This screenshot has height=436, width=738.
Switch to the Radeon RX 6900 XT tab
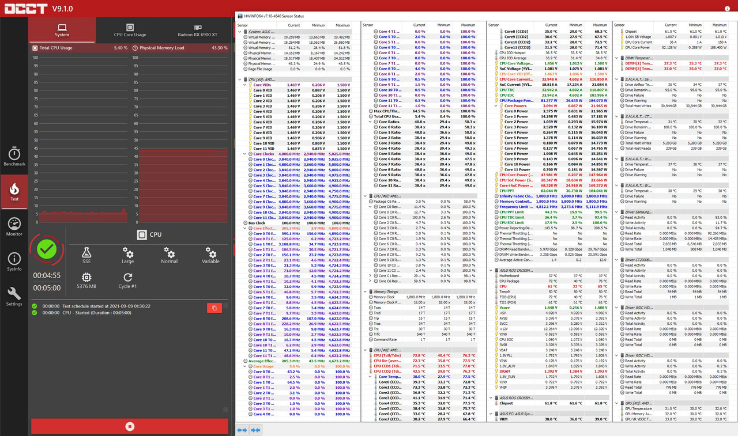(197, 30)
